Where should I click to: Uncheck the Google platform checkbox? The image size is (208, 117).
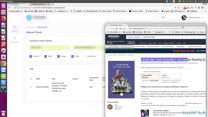(x=58, y=56)
